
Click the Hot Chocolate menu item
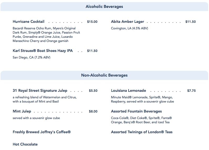(x=25, y=144)
